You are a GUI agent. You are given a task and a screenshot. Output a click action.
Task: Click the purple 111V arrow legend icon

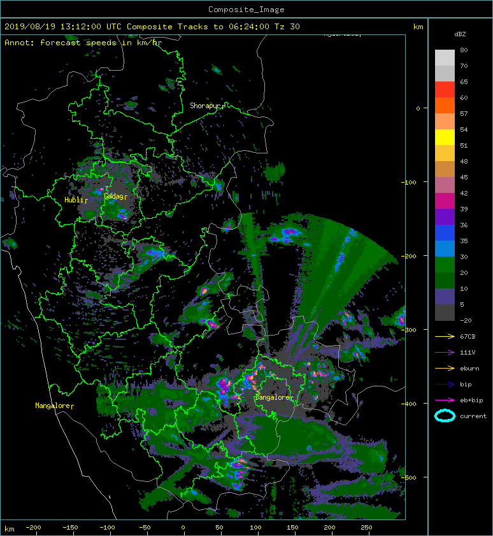(445, 353)
